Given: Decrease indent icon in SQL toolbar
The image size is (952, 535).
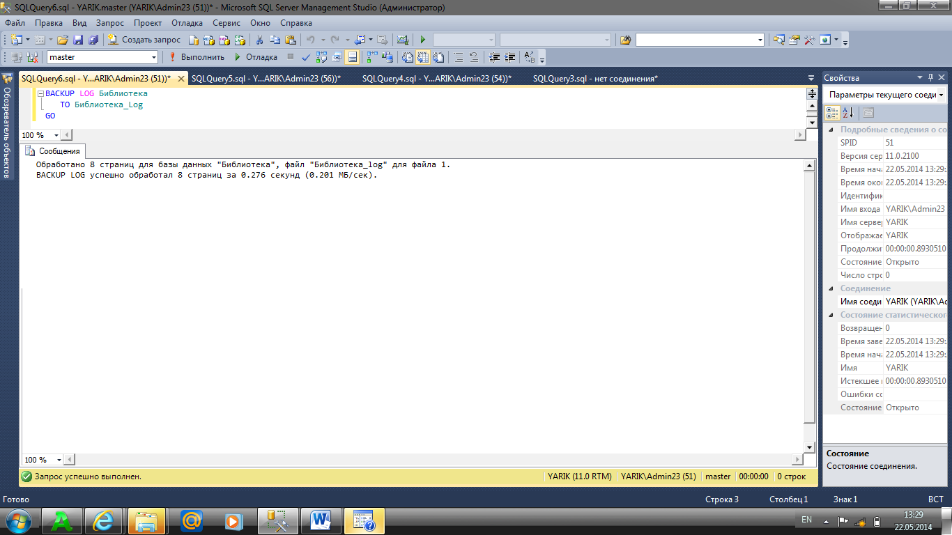Looking at the screenshot, I should (494, 57).
